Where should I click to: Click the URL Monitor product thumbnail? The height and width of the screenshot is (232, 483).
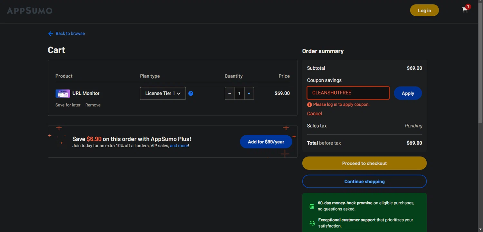tap(63, 94)
